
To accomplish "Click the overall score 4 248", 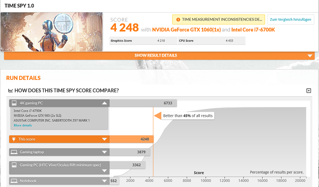I will tap(124, 28).
